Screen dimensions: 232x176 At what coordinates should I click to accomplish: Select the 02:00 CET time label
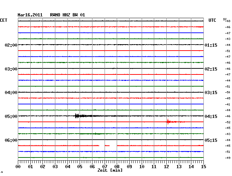tap(11, 45)
